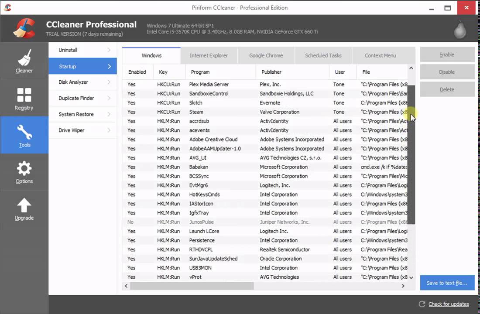Click the vertical scrollbar down arrow
The height and width of the screenshot is (314, 480).
pyautogui.click(x=411, y=277)
